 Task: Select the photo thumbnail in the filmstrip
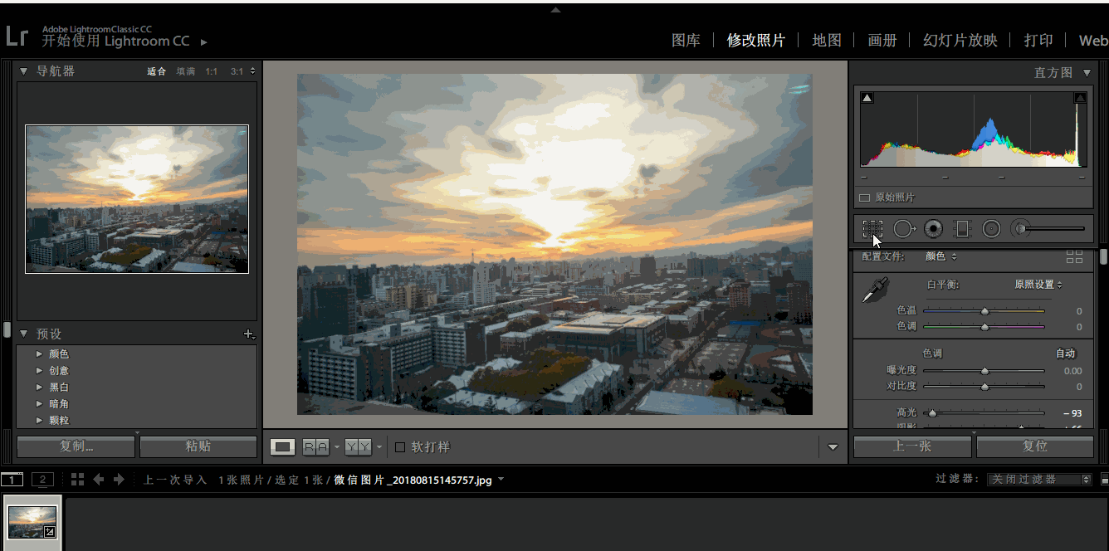[x=33, y=521]
